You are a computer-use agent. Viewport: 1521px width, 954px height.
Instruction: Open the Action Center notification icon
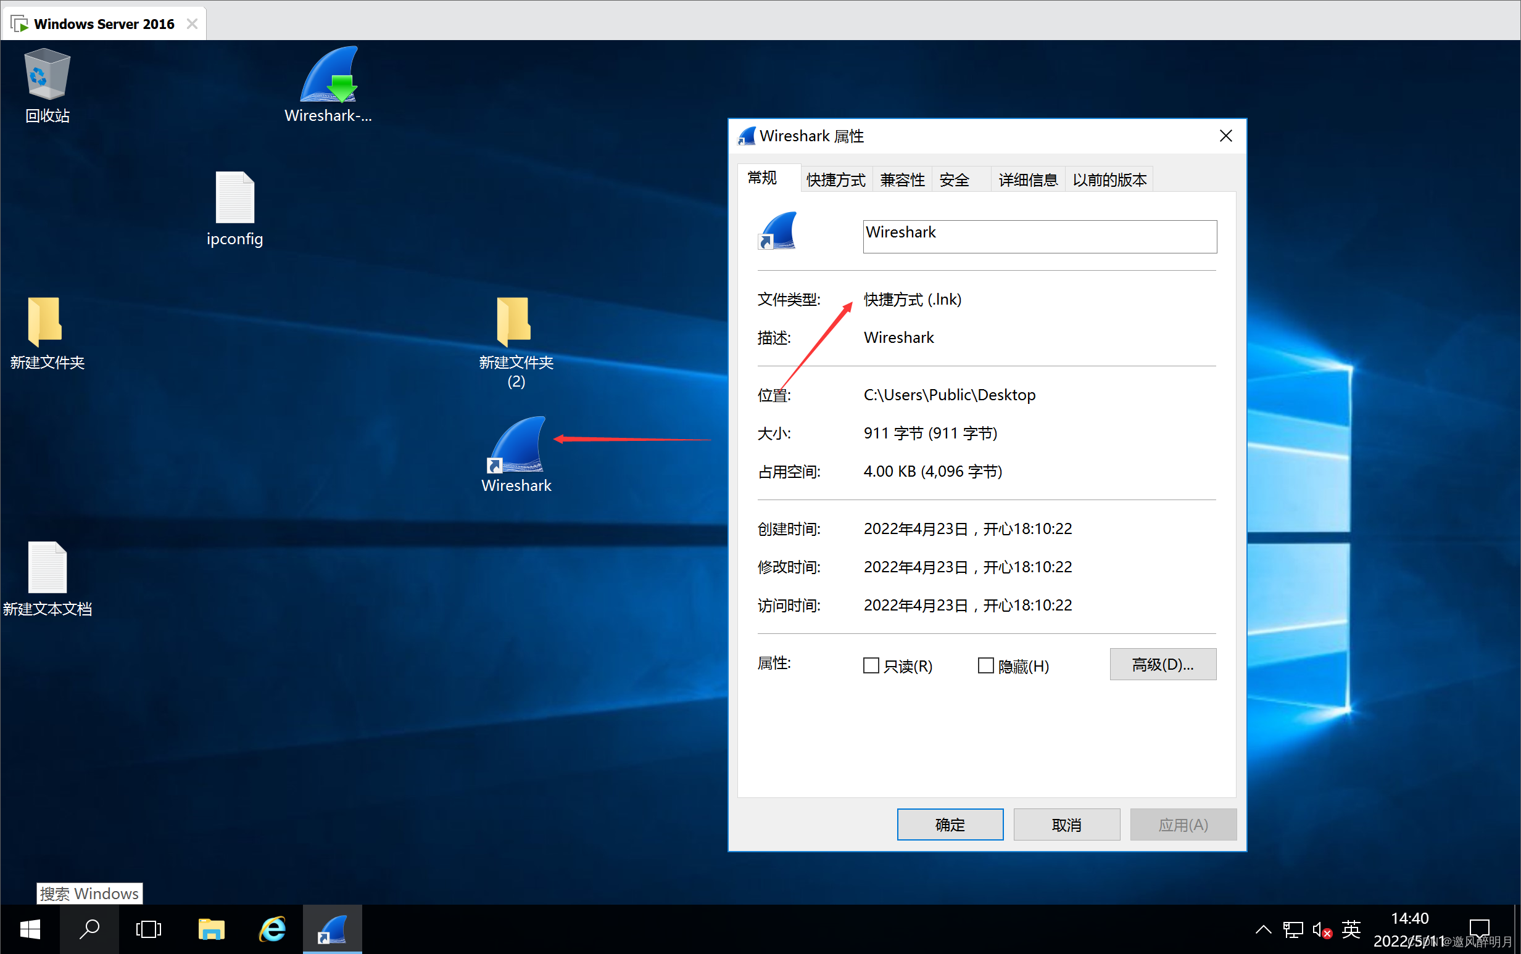[1479, 929]
